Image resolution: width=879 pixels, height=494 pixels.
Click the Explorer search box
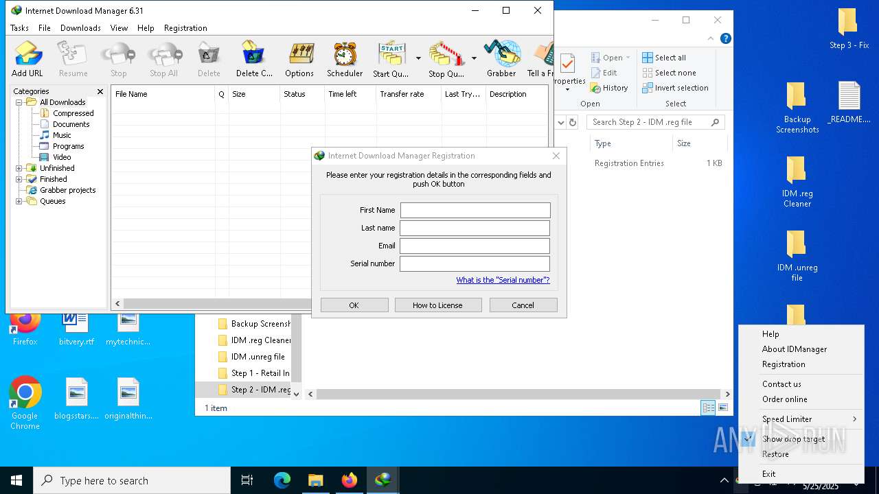pos(656,122)
